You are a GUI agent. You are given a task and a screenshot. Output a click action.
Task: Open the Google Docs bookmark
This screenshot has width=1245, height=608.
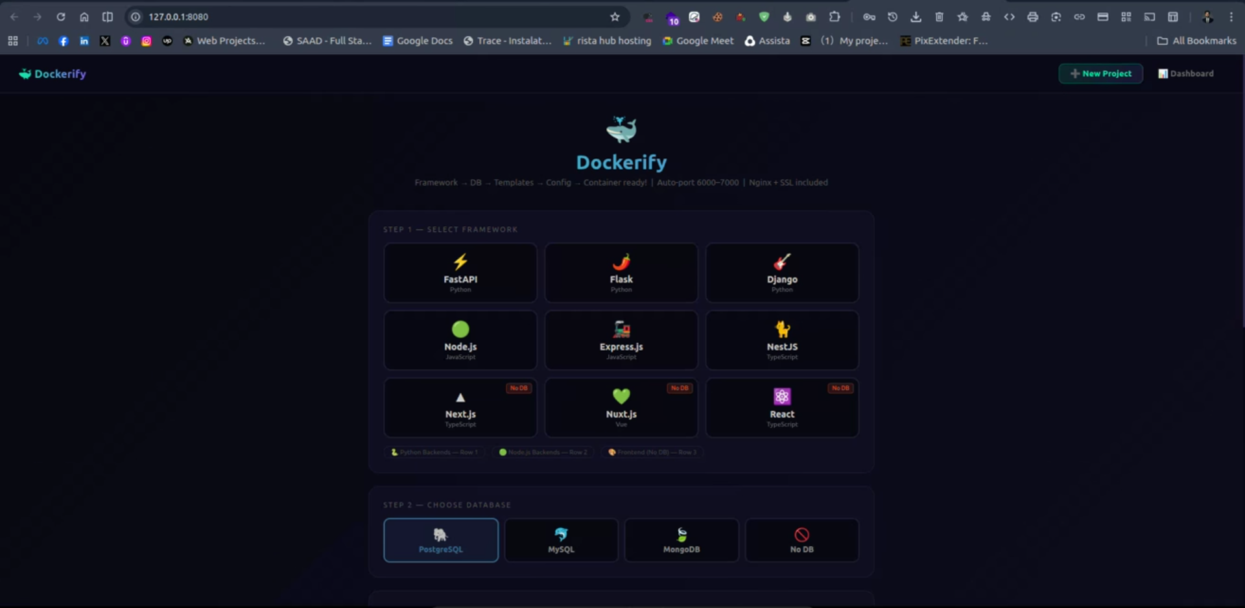pos(418,41)
